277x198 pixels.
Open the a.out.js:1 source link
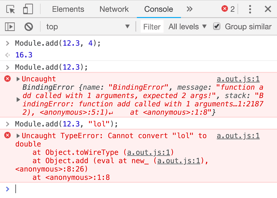[238, 79]
